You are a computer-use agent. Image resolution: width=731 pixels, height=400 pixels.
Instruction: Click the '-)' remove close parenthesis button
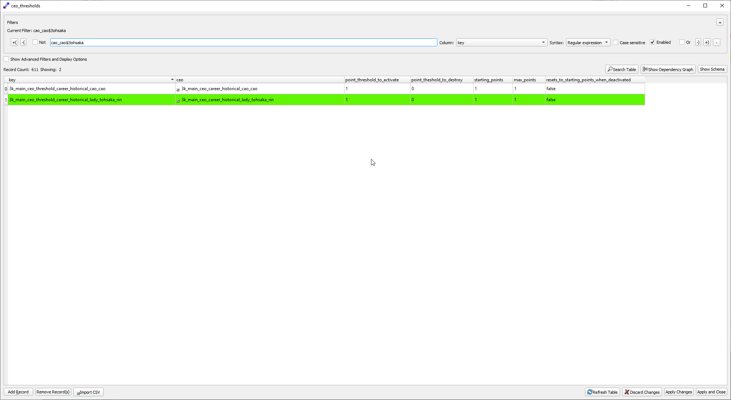[698, 42]
